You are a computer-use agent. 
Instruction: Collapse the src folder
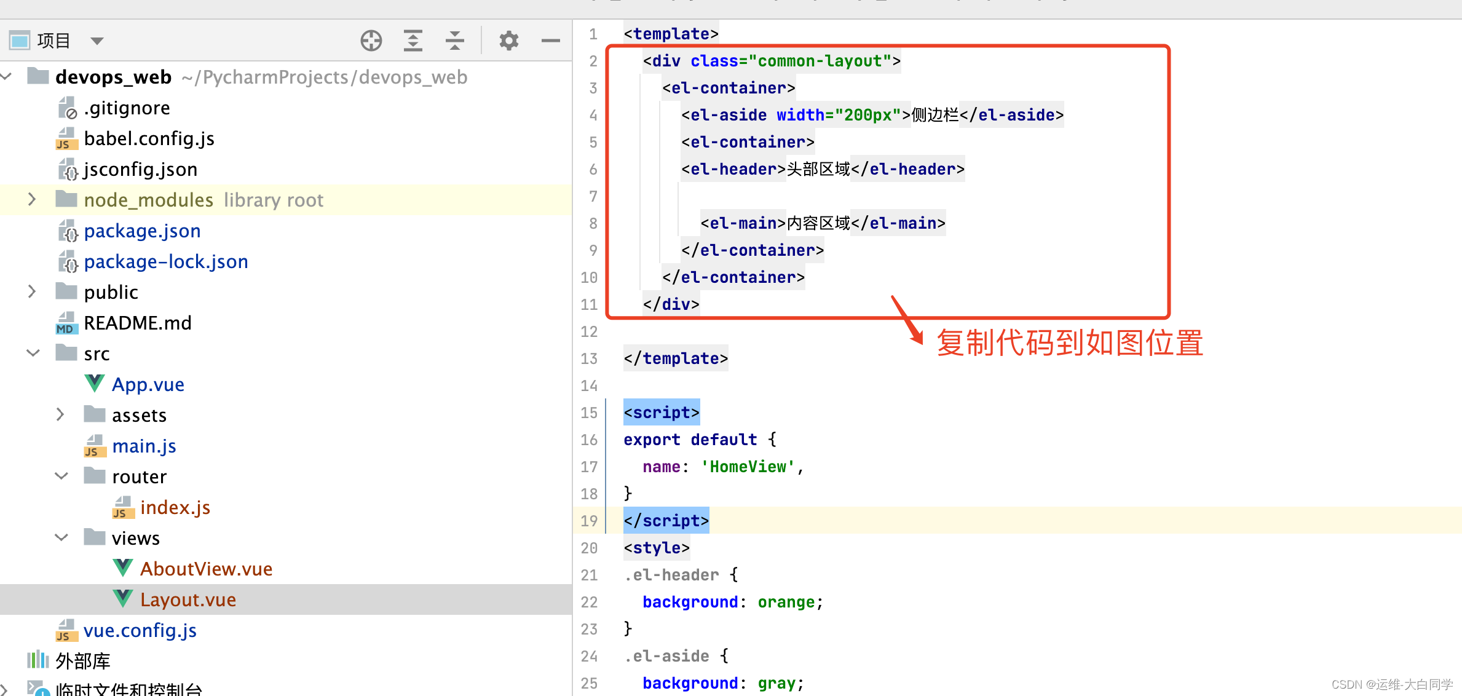(33, 354)
